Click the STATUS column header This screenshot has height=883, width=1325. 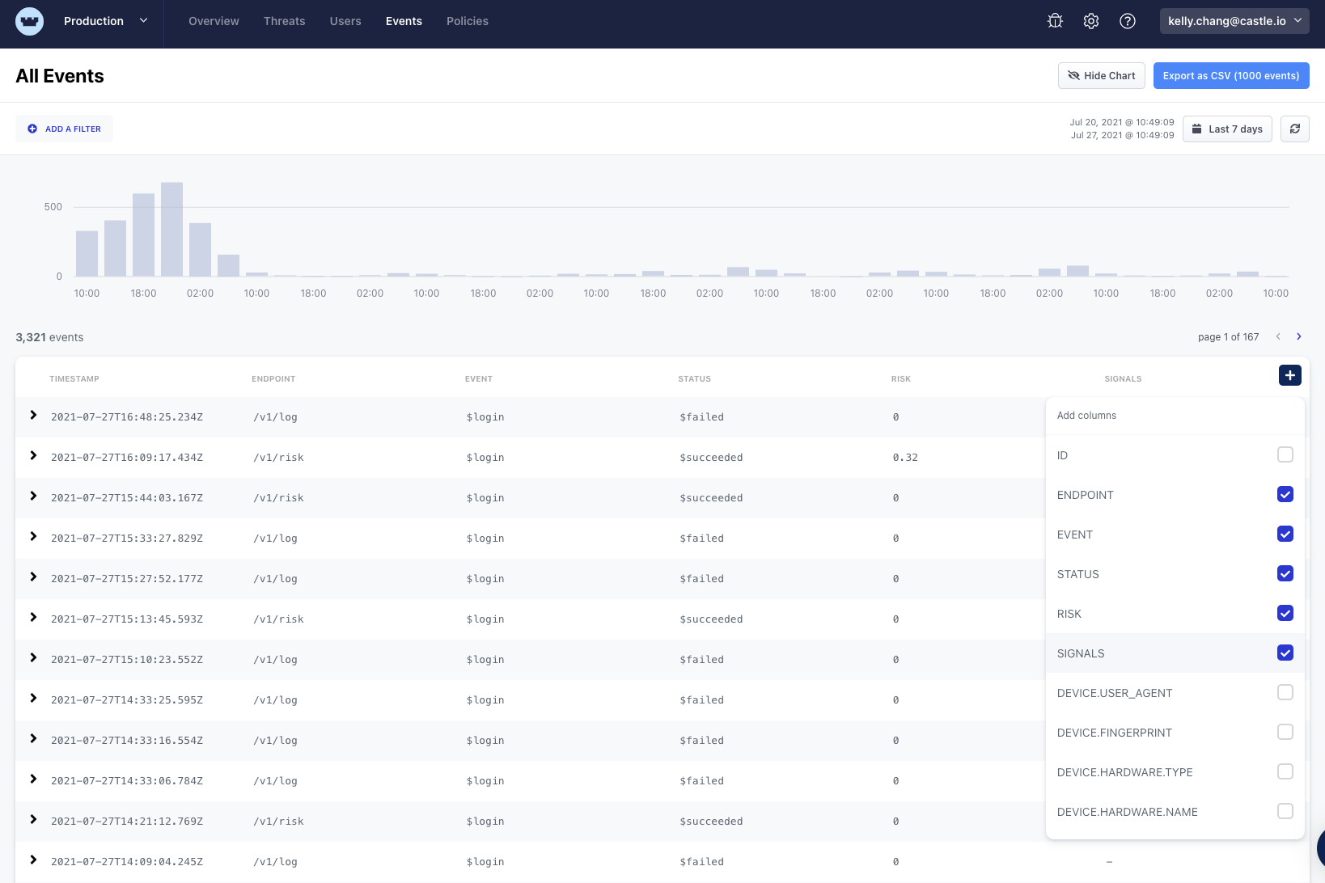click(695, 378)
